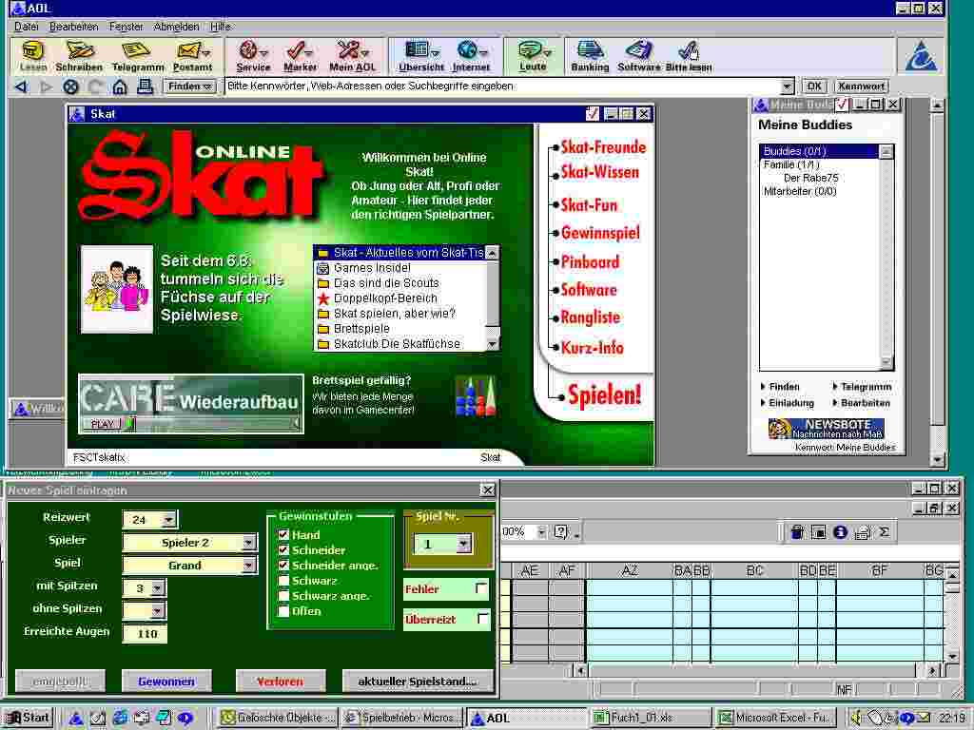The width and height of the screenshot is (974, 730).
Task: Click the Erreichte Augen input field
Action: pyautogui.click(x=146, y=634)
